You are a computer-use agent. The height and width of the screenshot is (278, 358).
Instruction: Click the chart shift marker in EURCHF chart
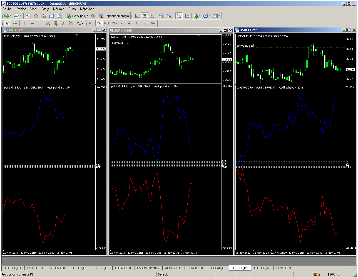[199, 36]
